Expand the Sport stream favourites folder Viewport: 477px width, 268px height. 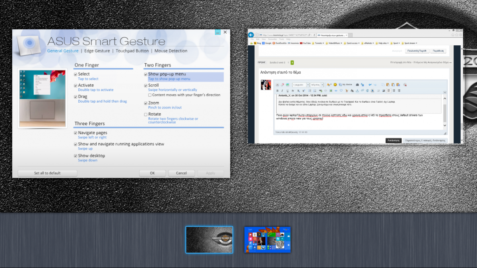click(x=409, y=43)
